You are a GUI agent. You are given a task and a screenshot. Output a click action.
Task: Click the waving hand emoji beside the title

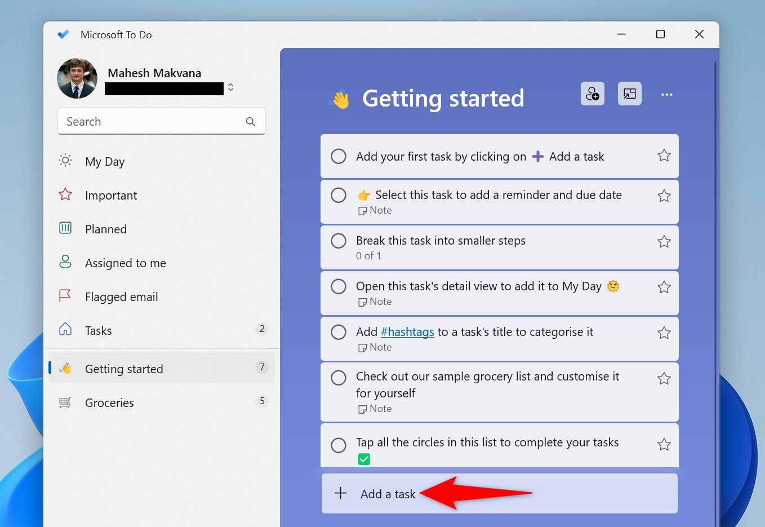tap(340, 99)
